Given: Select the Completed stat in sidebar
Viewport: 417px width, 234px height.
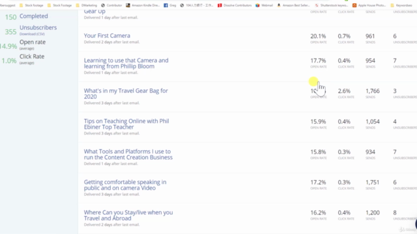Looking at the screenshot, I should [33, 16].
